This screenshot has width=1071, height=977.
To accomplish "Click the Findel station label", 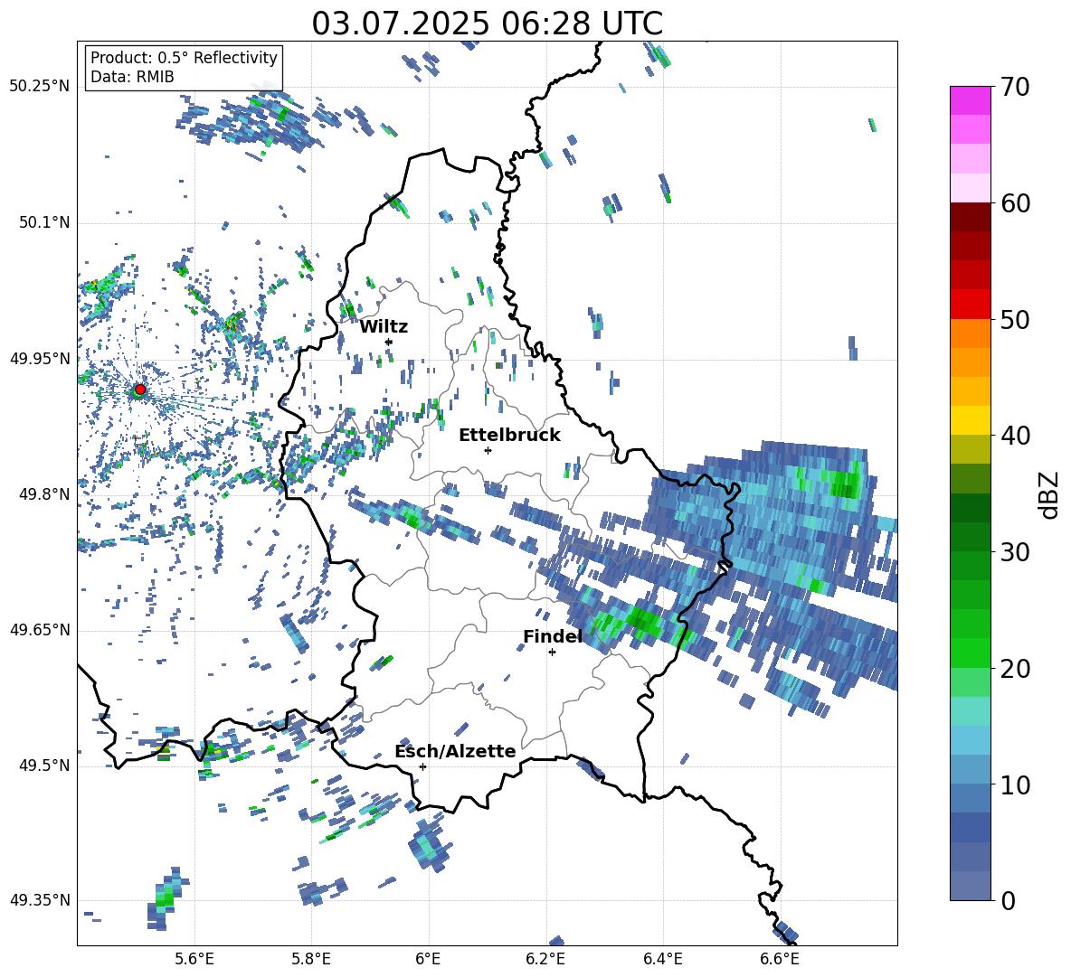I will point(553,636).
